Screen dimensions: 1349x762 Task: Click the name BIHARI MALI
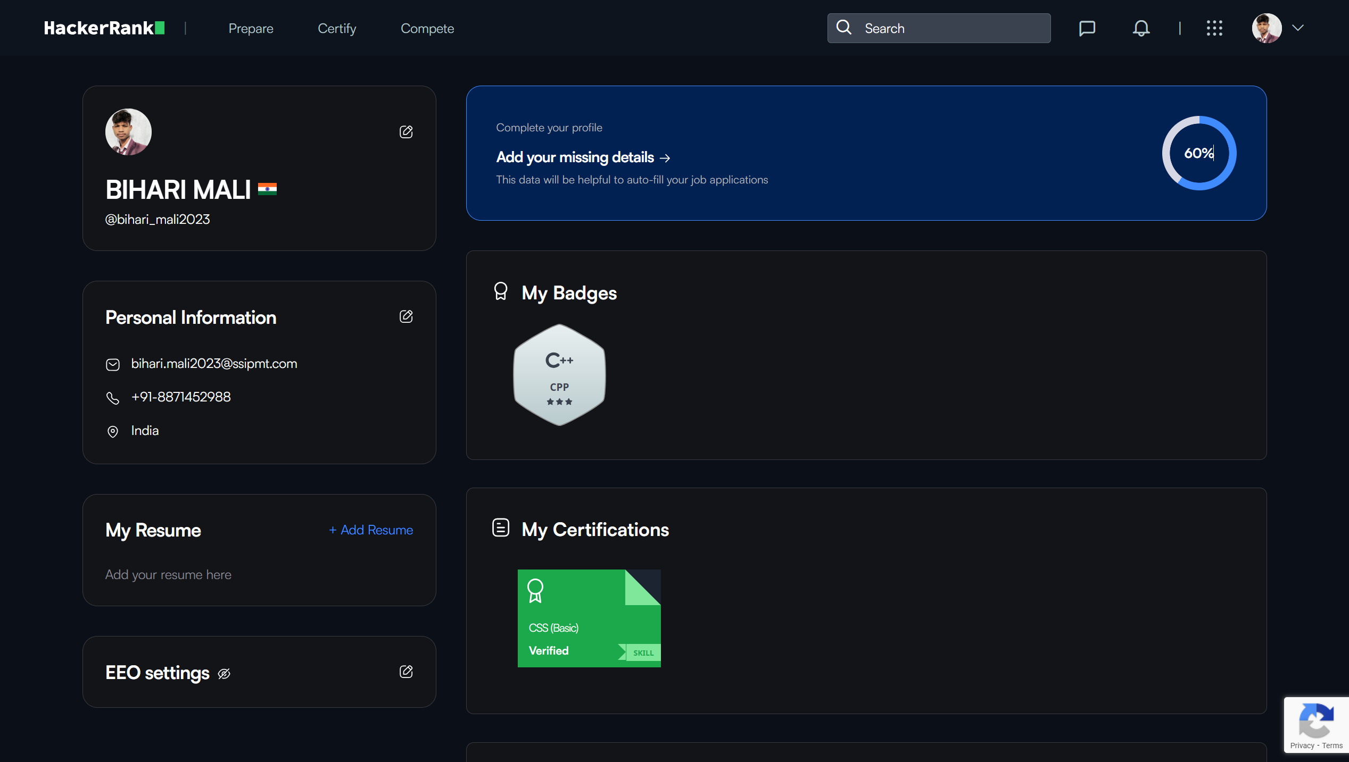(x=178, y=190)
